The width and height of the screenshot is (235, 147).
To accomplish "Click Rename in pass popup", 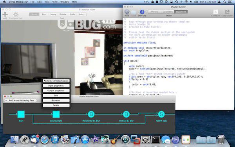I will (x=56, y=100).
